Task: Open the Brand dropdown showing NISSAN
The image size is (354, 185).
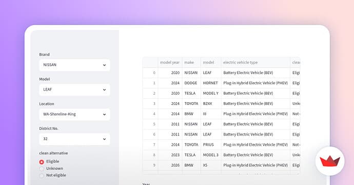Action: pyautogui.click(x=74, y=65)
